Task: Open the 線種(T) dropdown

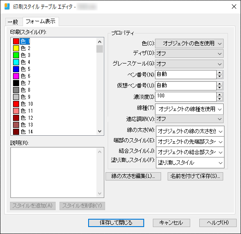Action: 189,109
